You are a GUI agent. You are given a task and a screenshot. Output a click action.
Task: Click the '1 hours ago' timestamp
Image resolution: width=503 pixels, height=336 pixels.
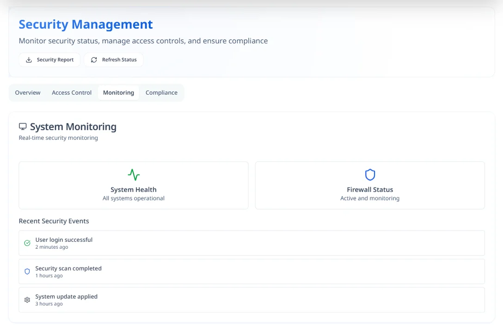click(49, 276)
